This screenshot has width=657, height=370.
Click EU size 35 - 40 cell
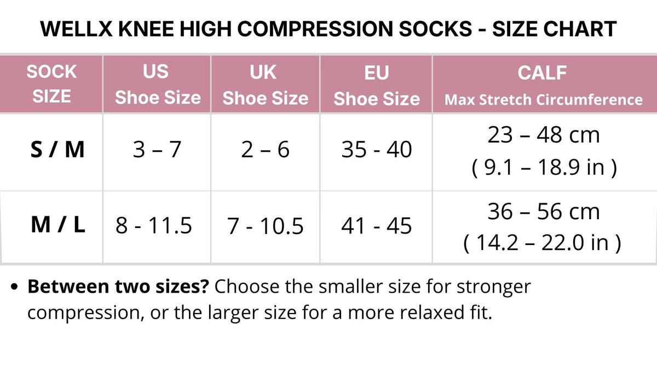pos(377,150)
